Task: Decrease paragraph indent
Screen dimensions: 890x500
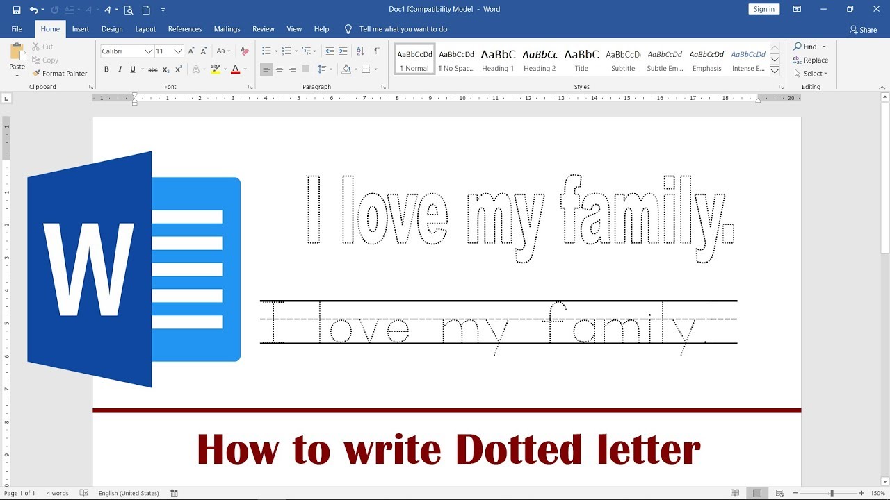Action: point(330,51)
